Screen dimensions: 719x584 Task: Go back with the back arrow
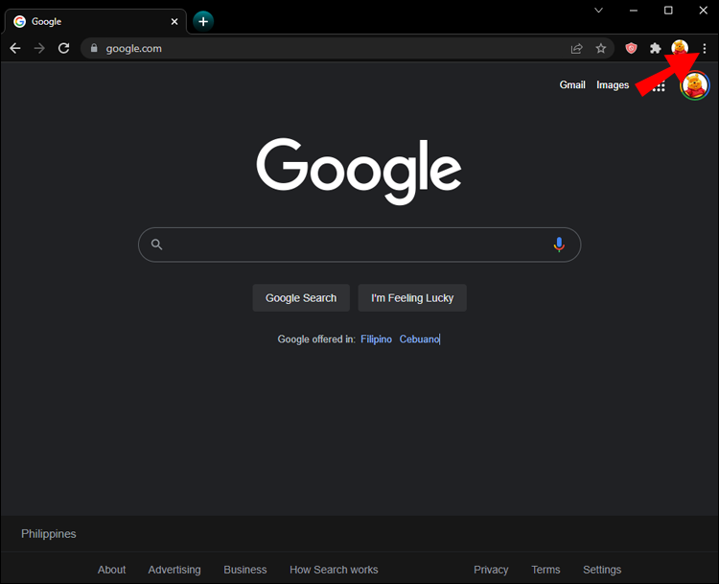[x=15, y=48]
